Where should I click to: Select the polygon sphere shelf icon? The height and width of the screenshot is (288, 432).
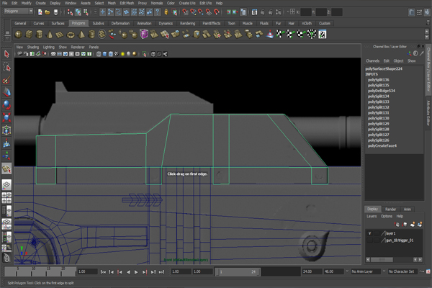point(19,35)
